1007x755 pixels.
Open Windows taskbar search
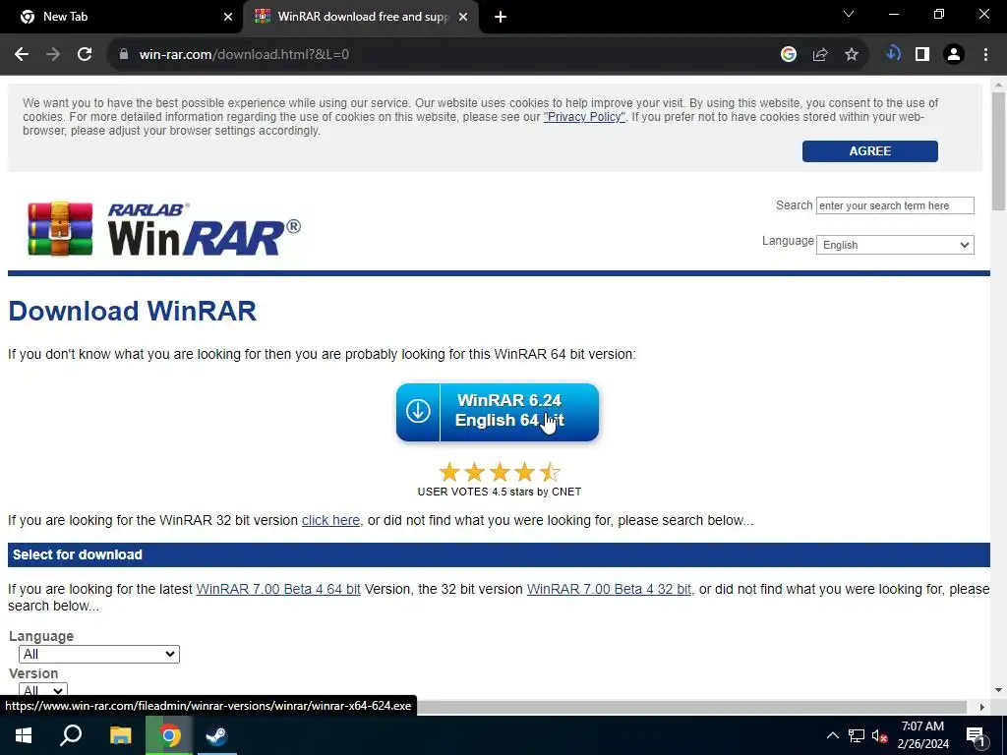pyautogui.click(x=71, y=735)
